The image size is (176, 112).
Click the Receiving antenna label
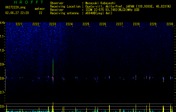[x=64, y=13]
